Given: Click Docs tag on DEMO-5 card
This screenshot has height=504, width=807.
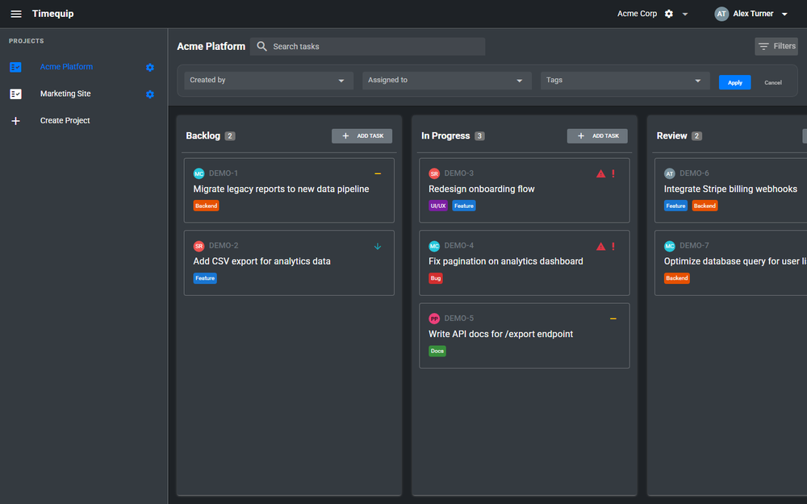Looking at the screenshot, I should pyautogui.click(x=437, y=352).
